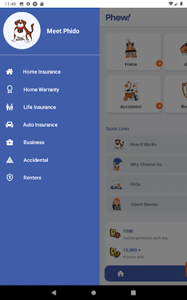Tap the Phew! logo in header
The width and height of the screenshot is (187, 300).
pyautogui.click(x=118, y=17)
